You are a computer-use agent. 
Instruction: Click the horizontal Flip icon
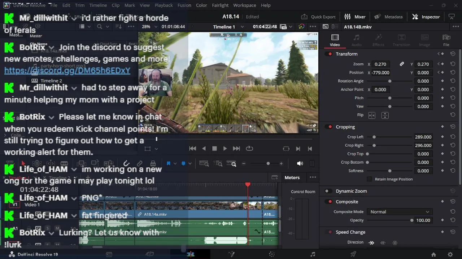(x=371, y=115)
